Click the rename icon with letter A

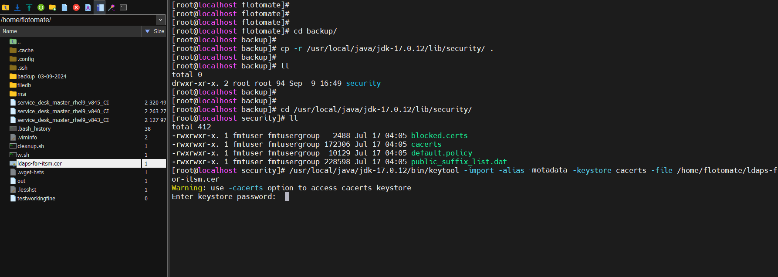click(x=88, y=7)
